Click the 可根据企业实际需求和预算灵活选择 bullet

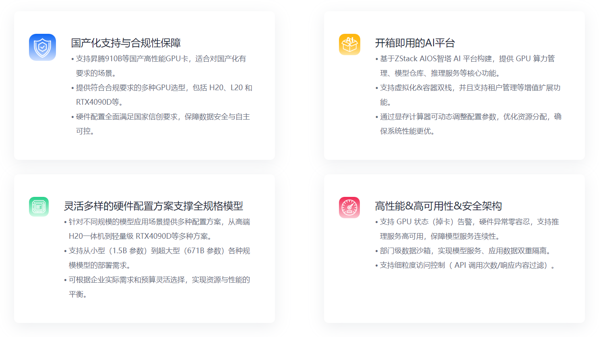[x=159, y=280]
